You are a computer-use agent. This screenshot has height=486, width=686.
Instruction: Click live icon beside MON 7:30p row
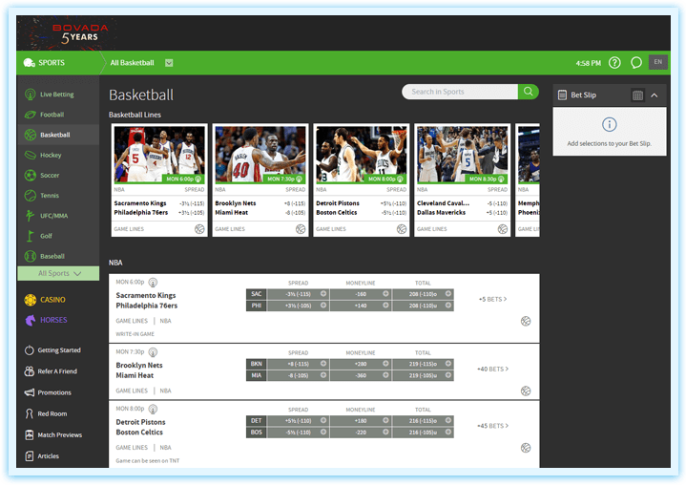153,352
